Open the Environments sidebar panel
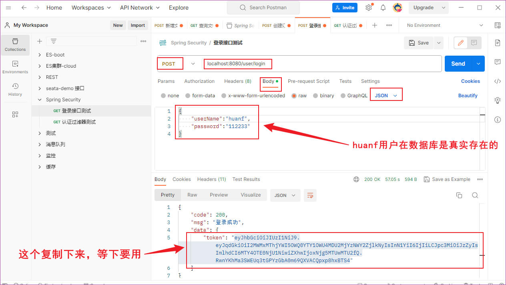 pyautogui.click(x=15, y=67)
